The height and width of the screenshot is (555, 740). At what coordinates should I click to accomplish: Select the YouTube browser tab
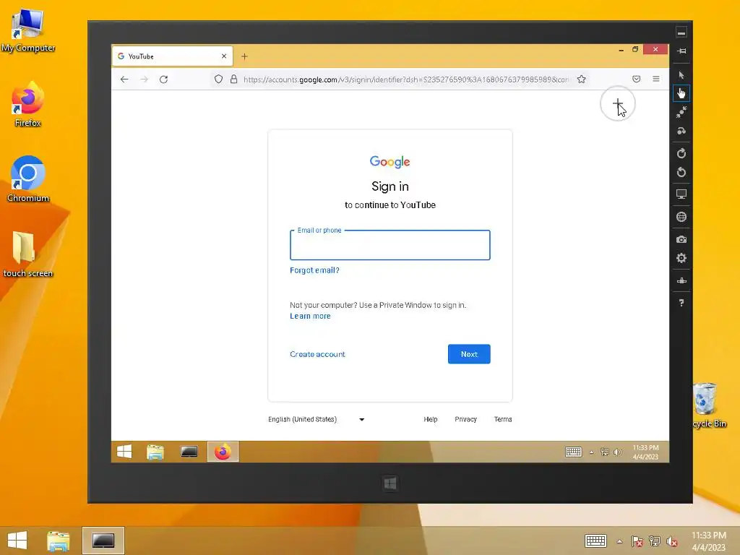click(172, 56)
